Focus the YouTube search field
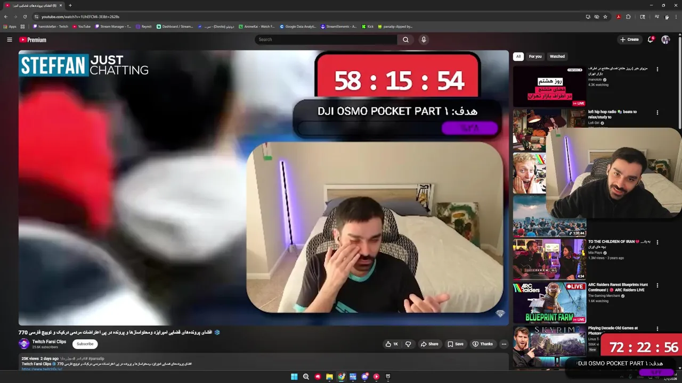The height and width of the screenshot is (383, 682). (326, 39)
